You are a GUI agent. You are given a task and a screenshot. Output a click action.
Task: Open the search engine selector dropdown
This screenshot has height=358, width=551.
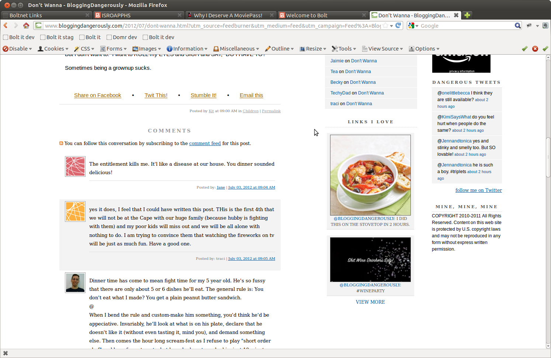413,25
